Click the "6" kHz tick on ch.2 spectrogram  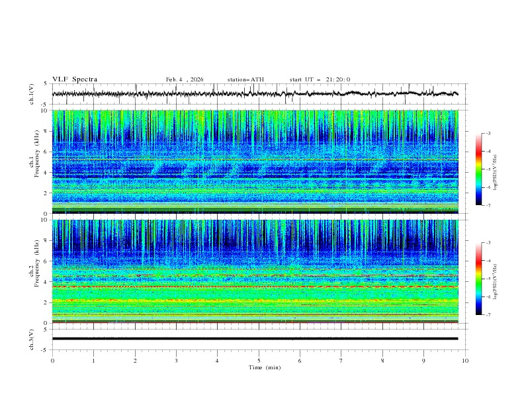tap(46, 261)
